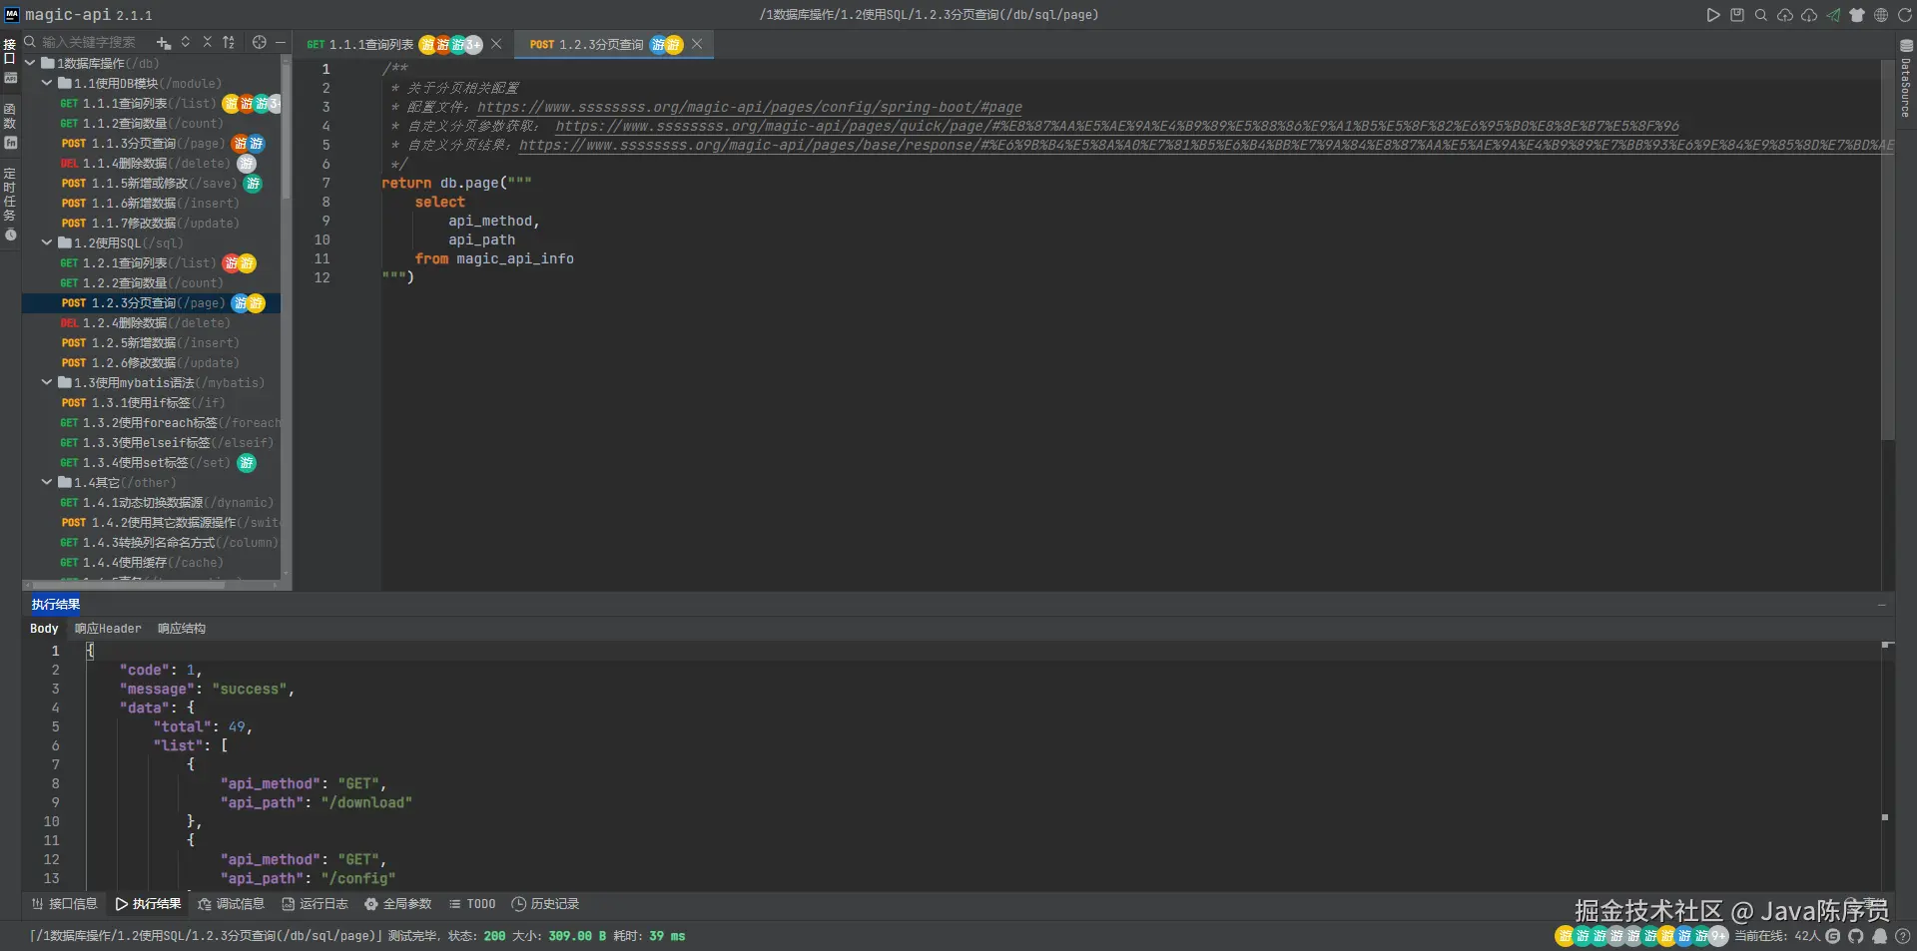The width and height of the screenshot is (1917, 951).
Task: Open global search from the top toolbar
Action: tap(1761, 15)
